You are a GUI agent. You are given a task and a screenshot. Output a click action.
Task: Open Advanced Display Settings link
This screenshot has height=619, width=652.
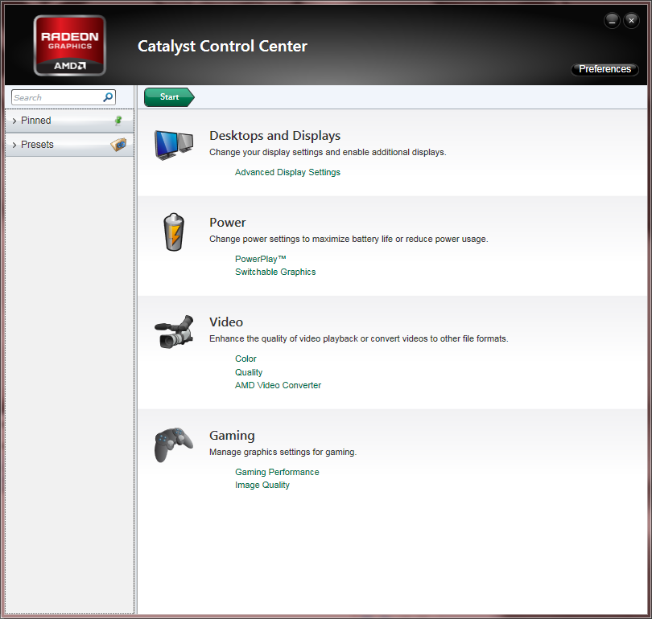pyautogui.click(x=287, y=172)
